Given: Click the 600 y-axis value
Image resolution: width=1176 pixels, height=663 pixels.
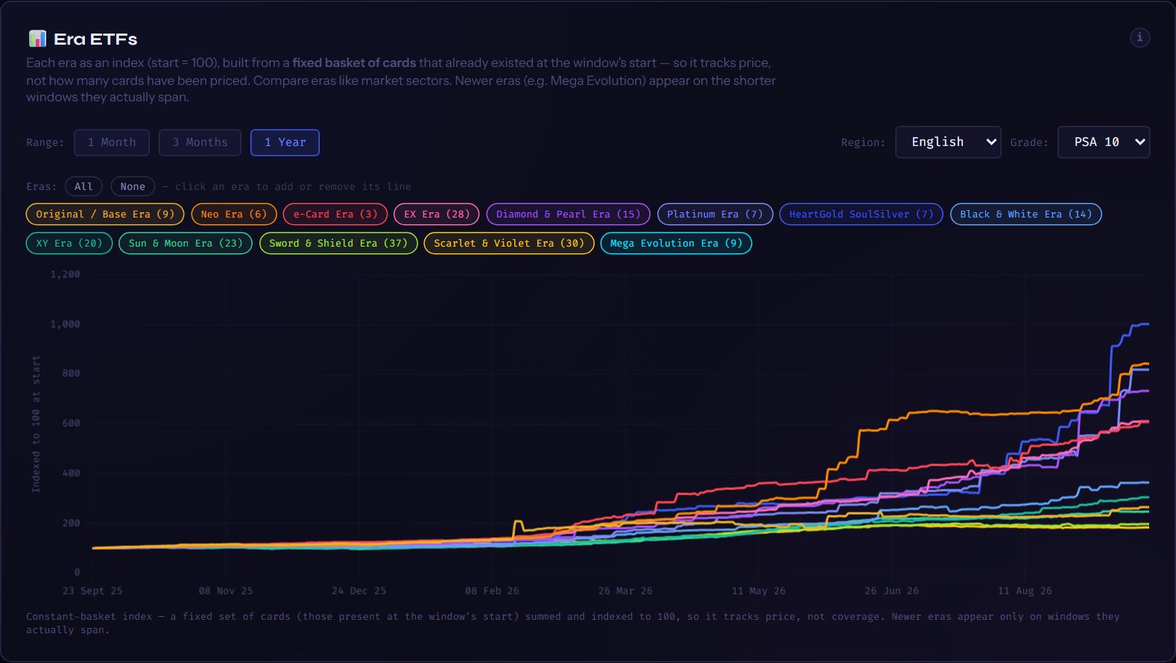Looking at the screenshot, I should tap(71, 423).
